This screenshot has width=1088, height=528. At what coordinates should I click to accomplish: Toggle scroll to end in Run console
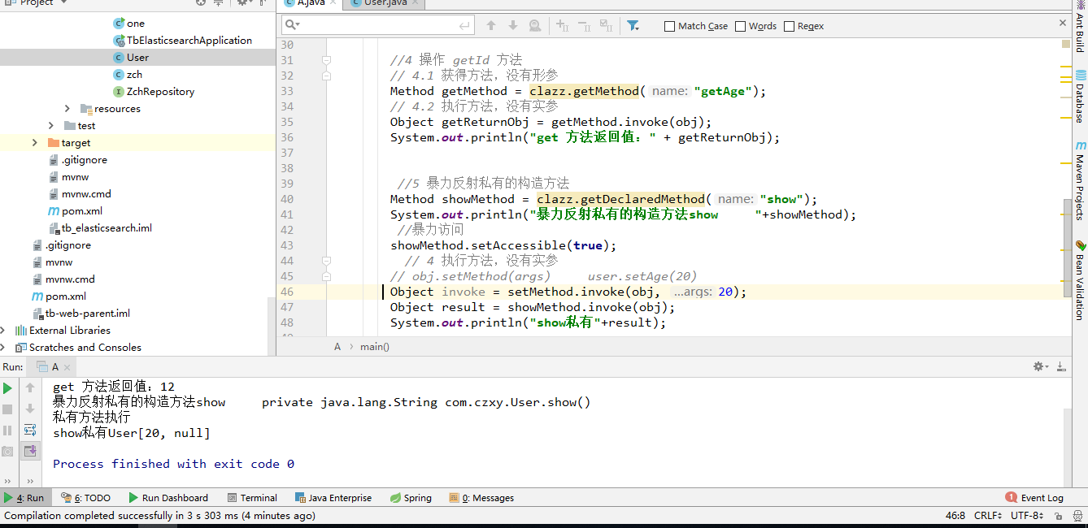tap(30, 451)
